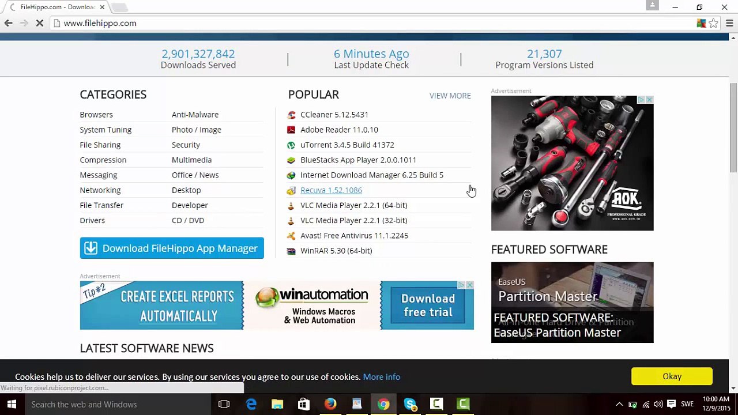Open the Chrome user profile button
738x415 pixels.
pos(652,5)
